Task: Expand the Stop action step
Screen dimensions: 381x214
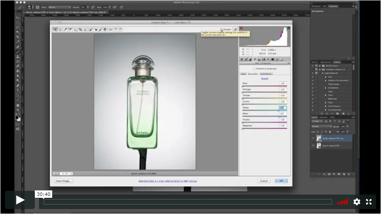Action: click(326, 77)
